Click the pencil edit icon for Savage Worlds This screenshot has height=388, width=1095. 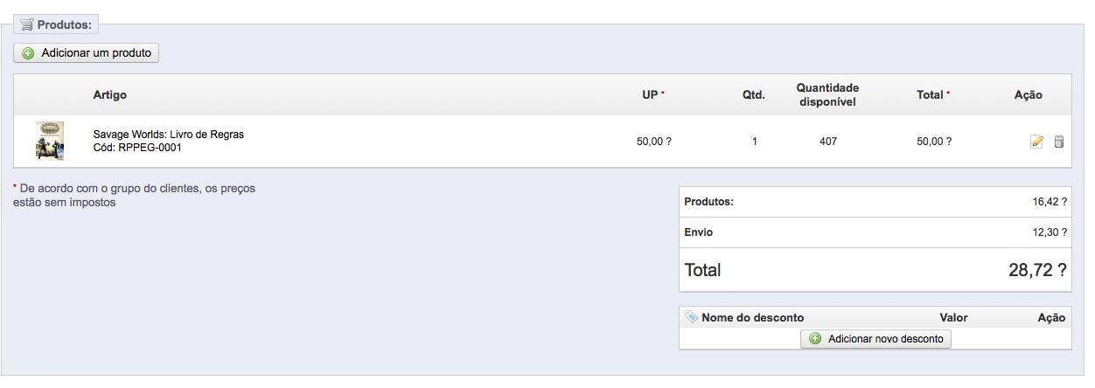tap(1037, 142)
